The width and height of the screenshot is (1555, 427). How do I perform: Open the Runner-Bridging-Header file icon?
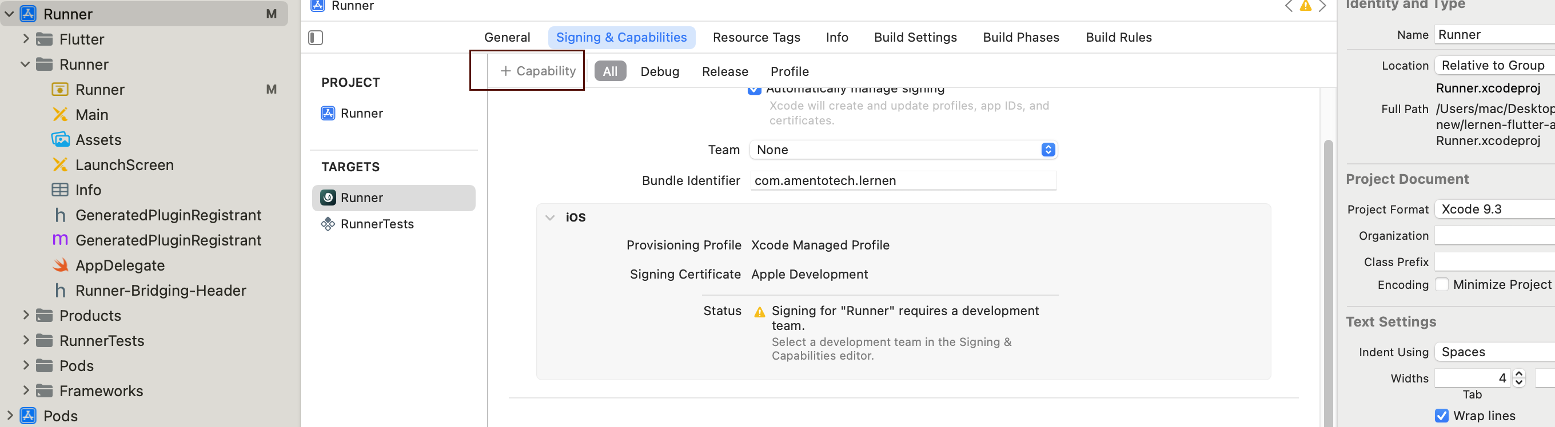60,291
